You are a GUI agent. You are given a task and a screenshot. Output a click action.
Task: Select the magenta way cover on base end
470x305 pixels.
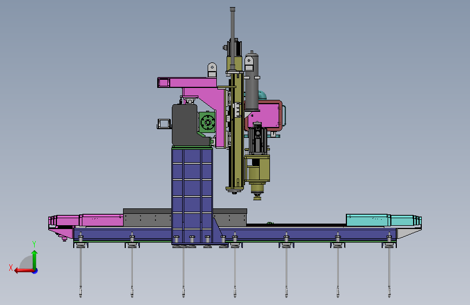[x=86, y=220]
